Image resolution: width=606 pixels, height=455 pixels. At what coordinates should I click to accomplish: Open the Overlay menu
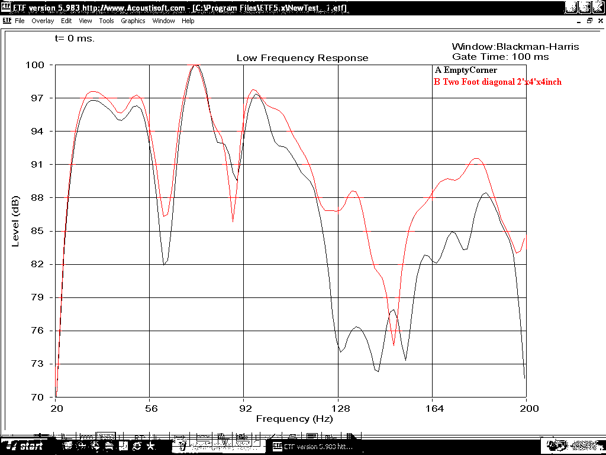point(43,21)
